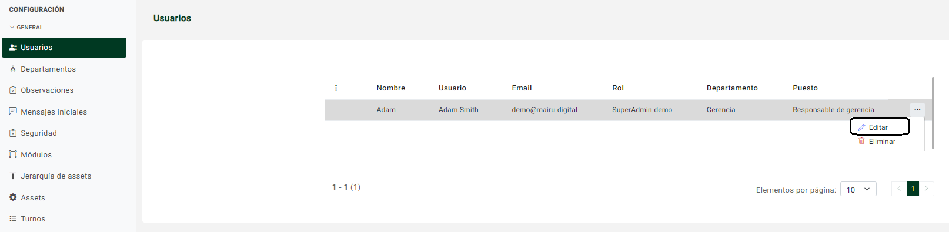Image resolution: width=949 pixels, height=232 pixels.
Task: Click the Jerarquía de assets icon
Action: pyautogui.click(x=13, y=176)
